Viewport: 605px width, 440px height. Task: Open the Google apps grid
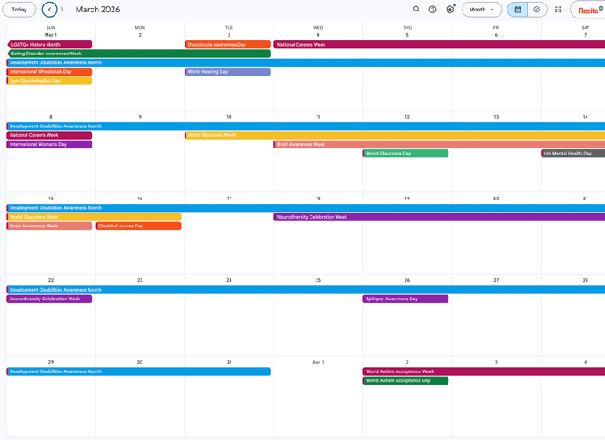point(558,10)
